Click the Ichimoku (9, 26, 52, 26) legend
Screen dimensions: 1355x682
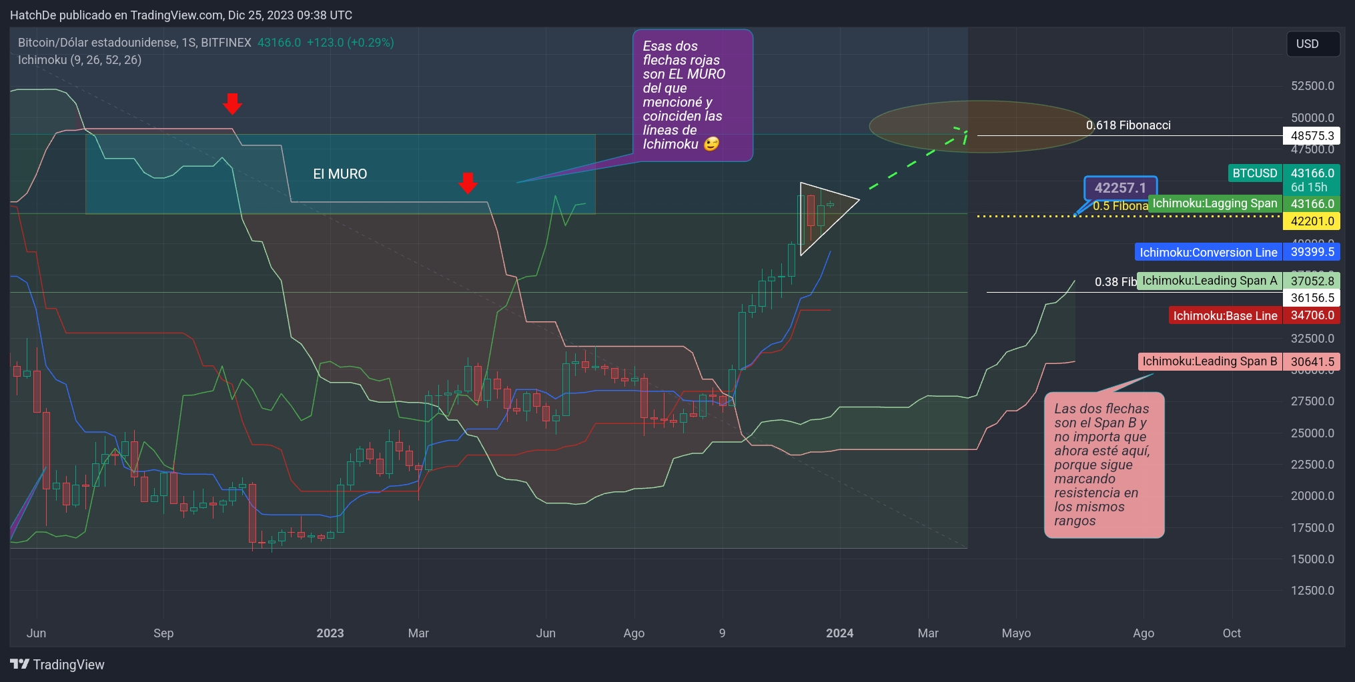(x=79, y=60)
